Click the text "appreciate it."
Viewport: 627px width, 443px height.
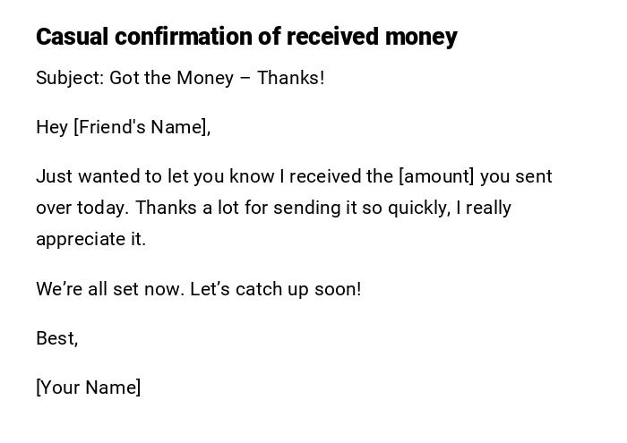(90, 239)
